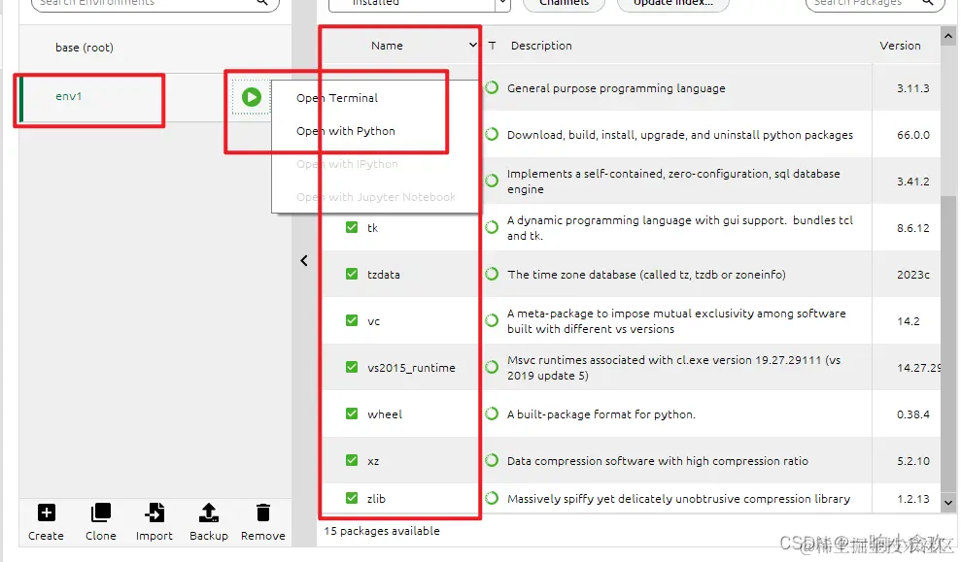Click the version 2023c cell

point(913,275)
